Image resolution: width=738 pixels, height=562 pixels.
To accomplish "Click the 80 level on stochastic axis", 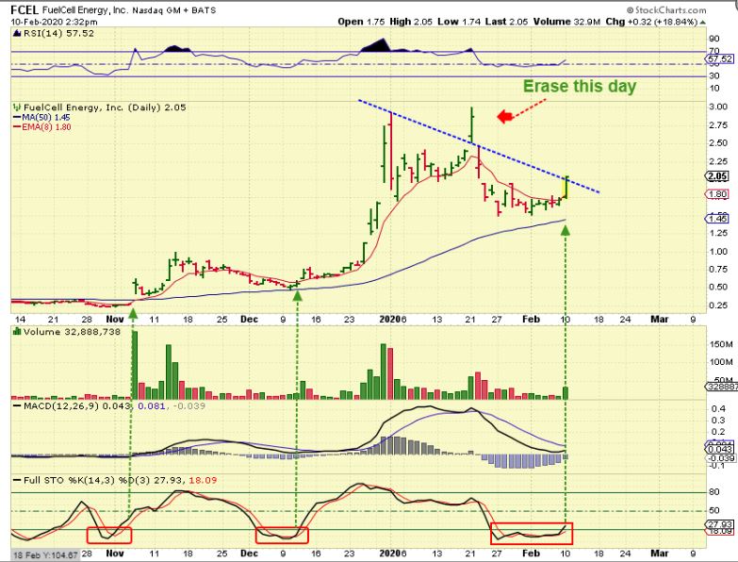I will coord(714,492).
